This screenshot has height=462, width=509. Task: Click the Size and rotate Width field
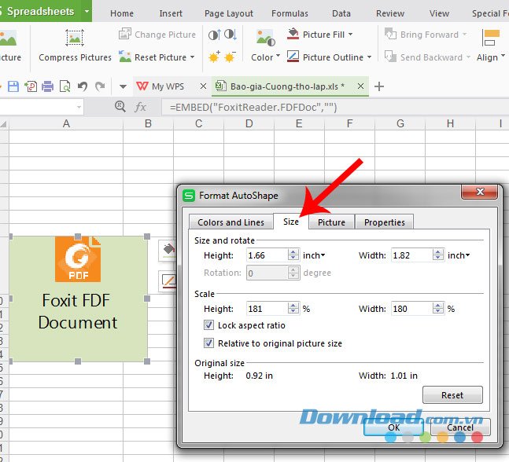[411, 255]
